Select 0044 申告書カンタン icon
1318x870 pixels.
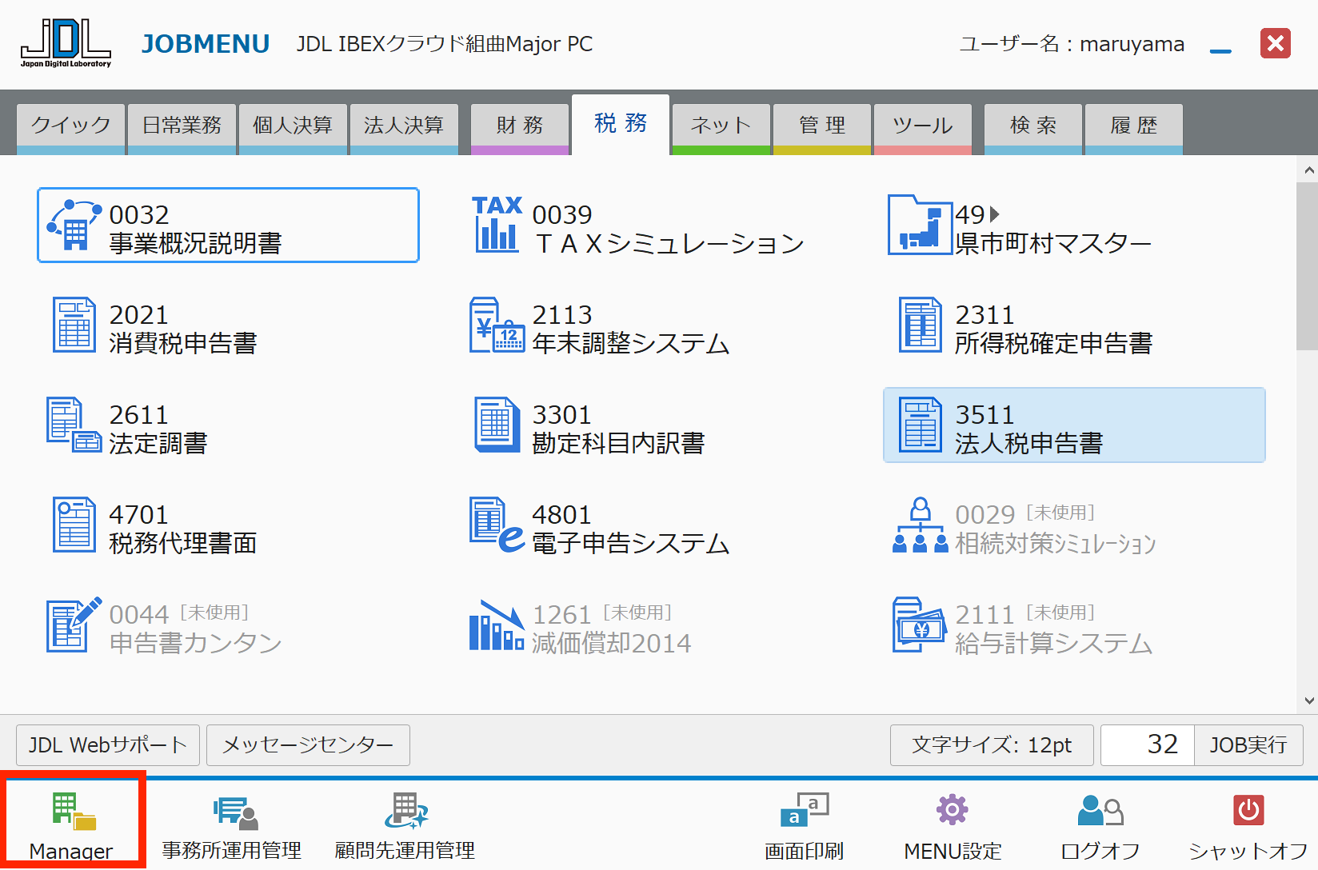pyautogui.click(x=74, y=625)
